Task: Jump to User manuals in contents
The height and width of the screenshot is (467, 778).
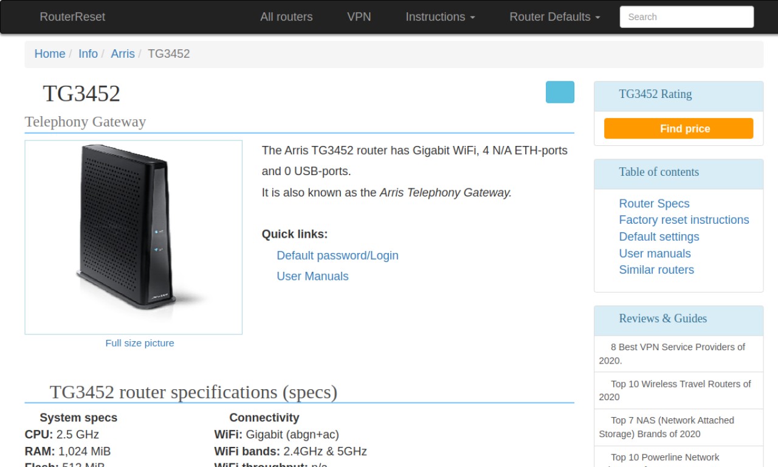Action: [x=655, y=254]
